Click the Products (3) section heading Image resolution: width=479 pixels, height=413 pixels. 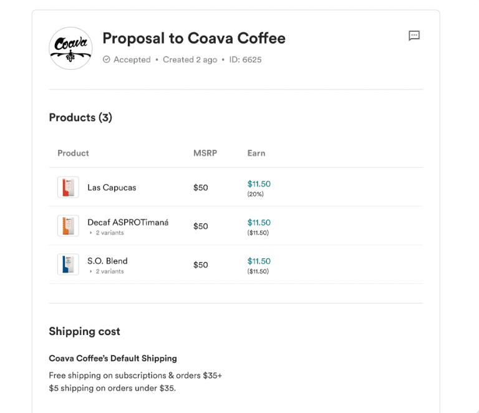(x=80, y=117)
